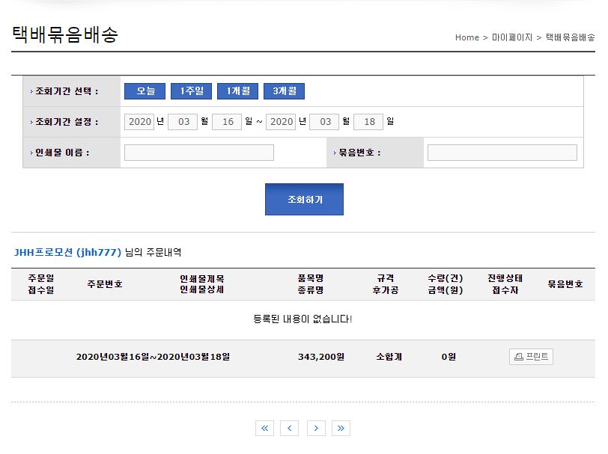
Task: Click the end day field showing 18
Action: click(x=368, y=122)
